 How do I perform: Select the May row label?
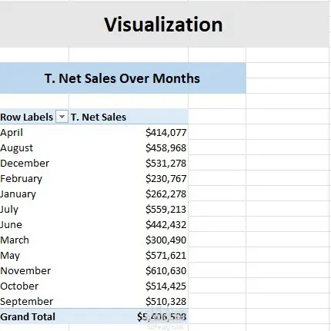pyautogui.click(x=10, y=256)
